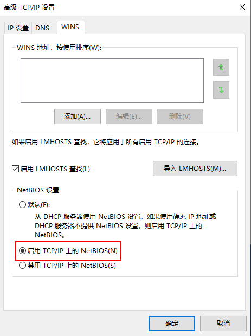The height and width of the screenshot is (336, 251).
Task: Click the 添加(A)... button
Action: coord(78,117)
